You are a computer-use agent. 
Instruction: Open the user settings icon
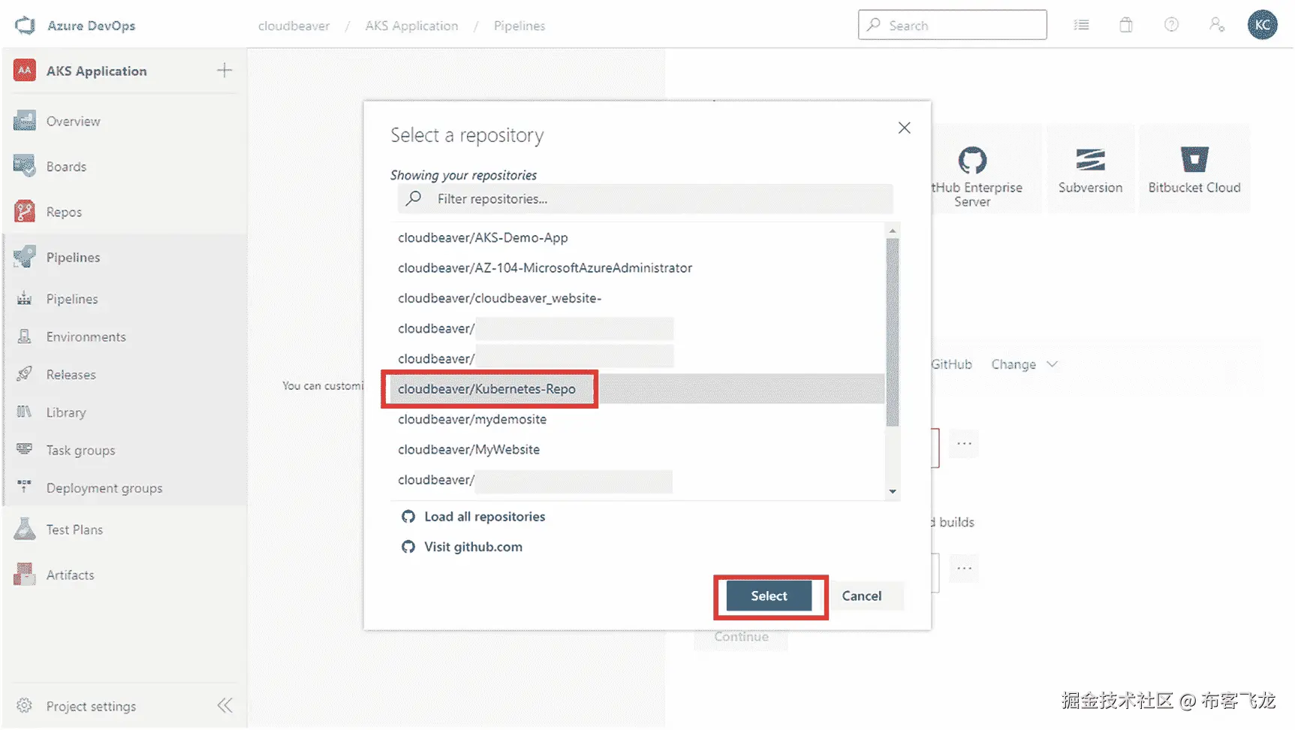1217,25
